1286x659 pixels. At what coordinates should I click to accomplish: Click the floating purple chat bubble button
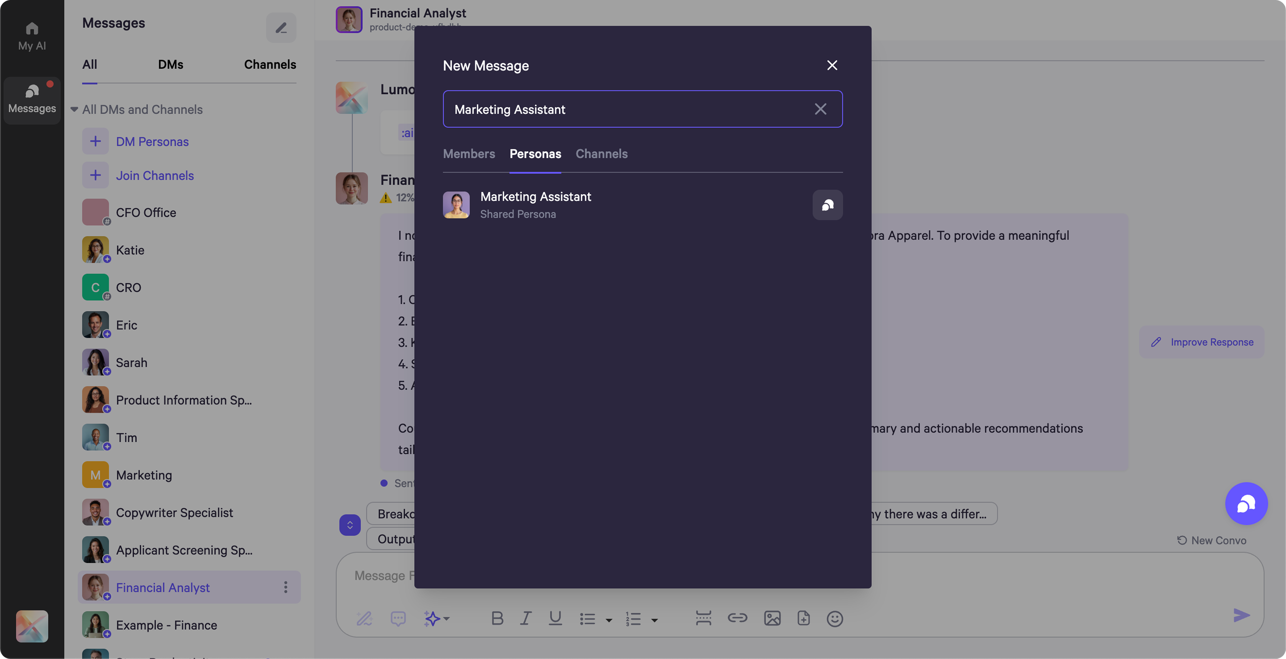tap(1246, 504)
